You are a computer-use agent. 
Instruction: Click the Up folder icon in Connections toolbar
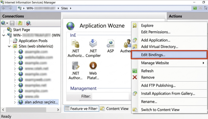(20, 23)
